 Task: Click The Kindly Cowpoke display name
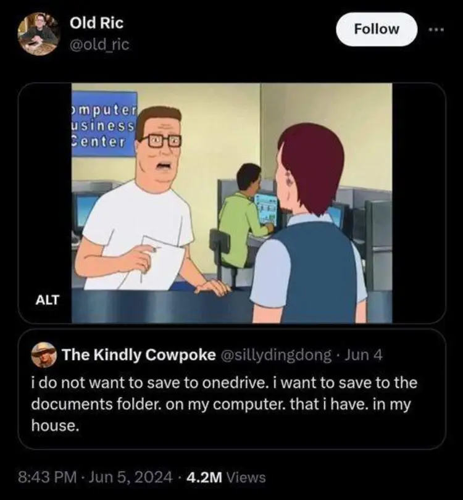(140, 355)
